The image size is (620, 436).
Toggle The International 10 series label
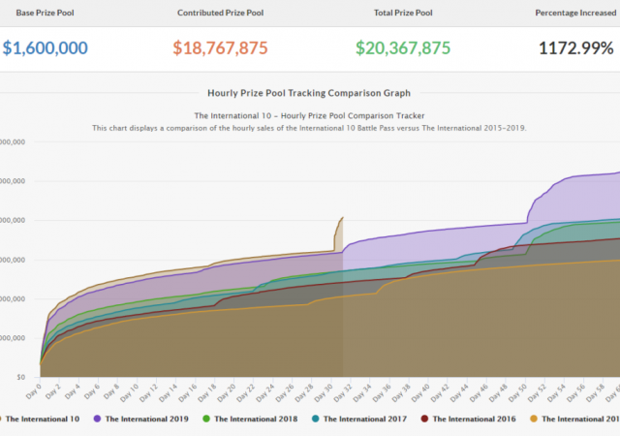[x=45, y=419]
